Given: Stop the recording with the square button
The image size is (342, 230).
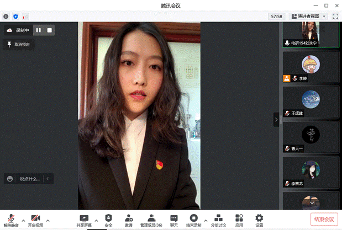Looking at the screenshot, I should point(50,30).
